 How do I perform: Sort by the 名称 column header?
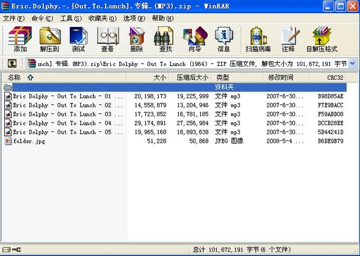coord(64,77)
